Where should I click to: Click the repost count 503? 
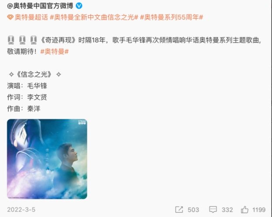click(193, 210)
